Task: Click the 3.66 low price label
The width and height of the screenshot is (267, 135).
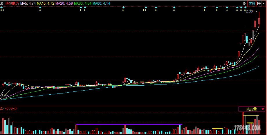Action: click(4, 95)
